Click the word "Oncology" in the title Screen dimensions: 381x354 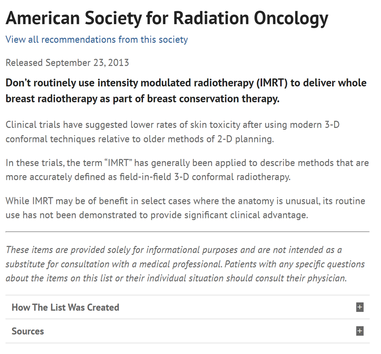(x=291, y=18)
